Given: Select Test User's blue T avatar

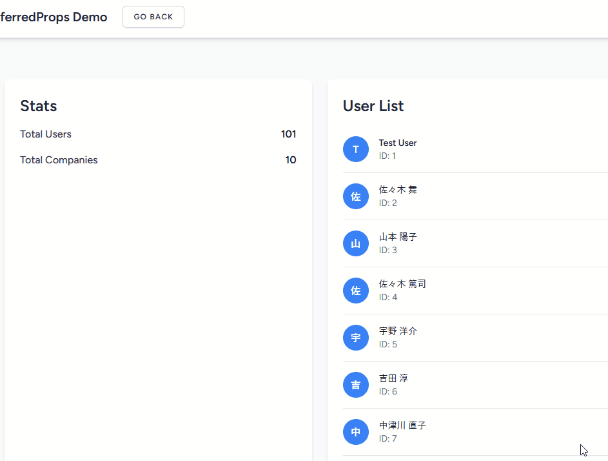Looking at the screenshot, I should pos(355,149).
